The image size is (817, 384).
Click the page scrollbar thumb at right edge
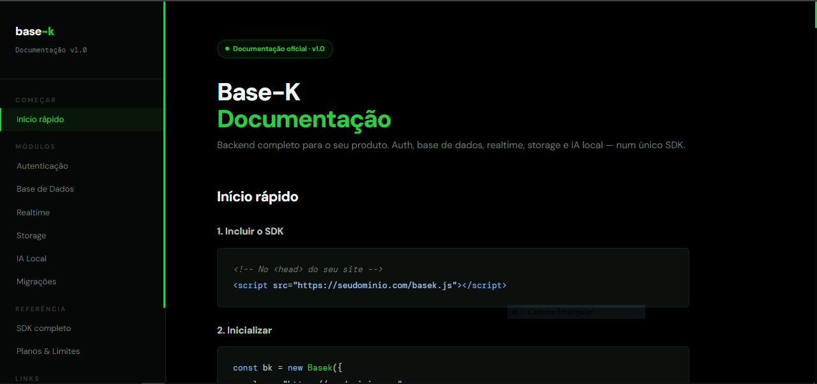coord(815,15)
